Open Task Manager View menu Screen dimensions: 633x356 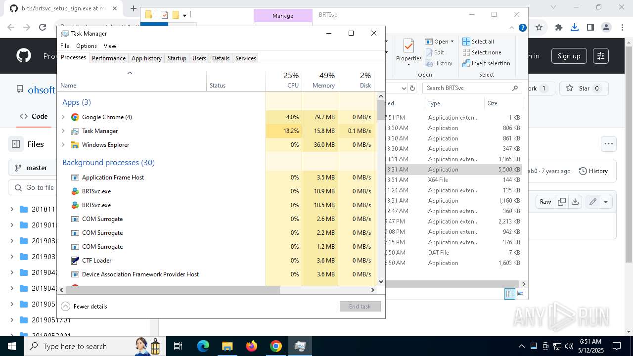coord(110,46)
